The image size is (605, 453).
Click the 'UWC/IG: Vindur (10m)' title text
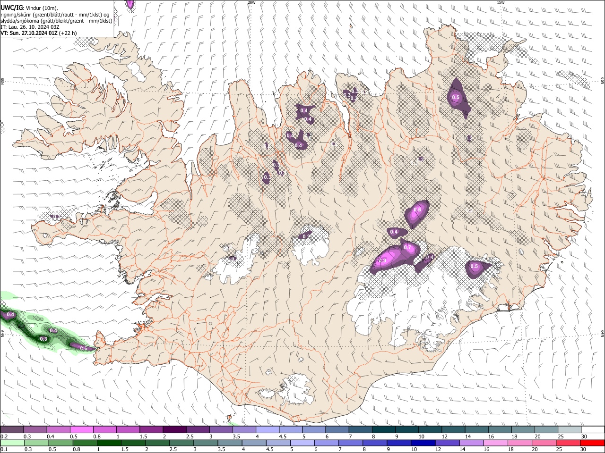pos(29,8)
